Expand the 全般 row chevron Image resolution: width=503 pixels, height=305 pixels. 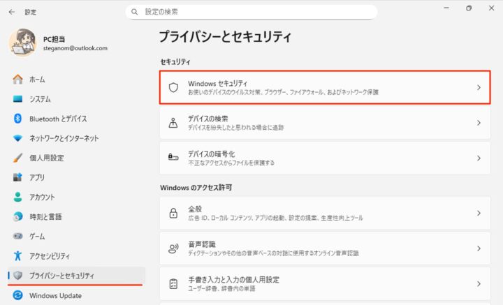coord(479,213)
